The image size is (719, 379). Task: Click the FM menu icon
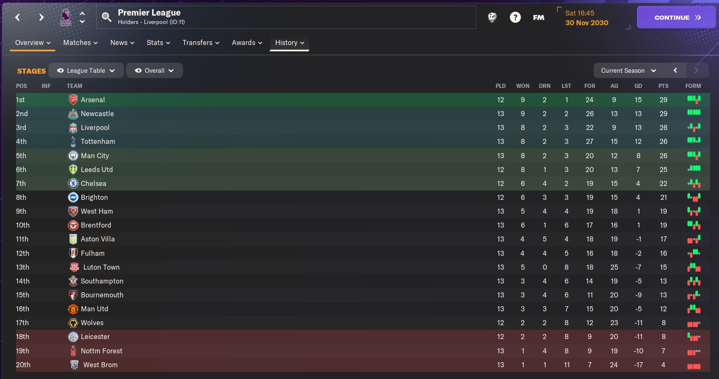click(539, 17)
